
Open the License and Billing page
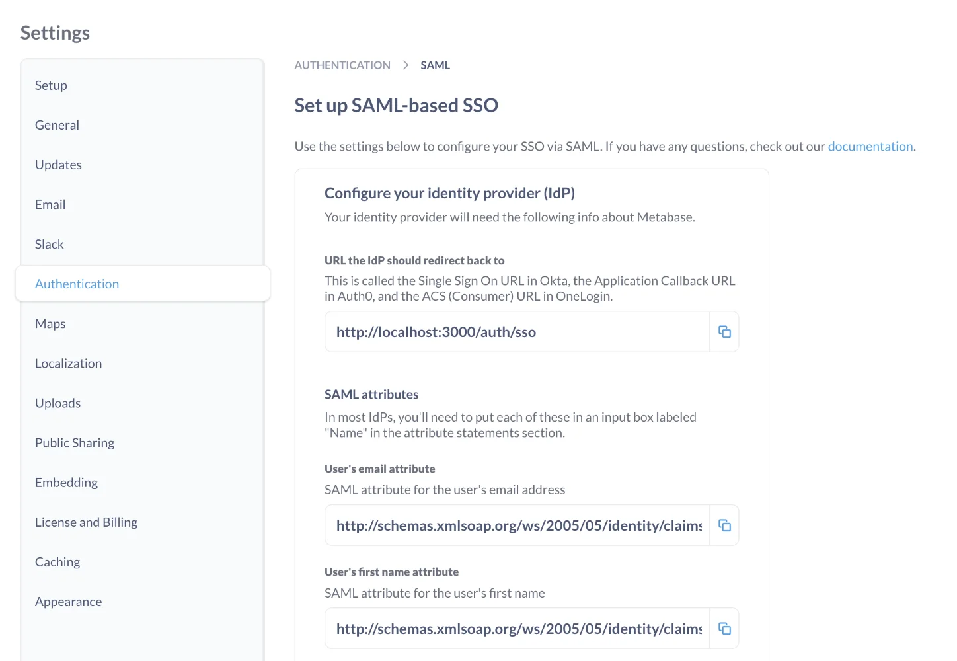pyautogui.click(x=86, y=522)
